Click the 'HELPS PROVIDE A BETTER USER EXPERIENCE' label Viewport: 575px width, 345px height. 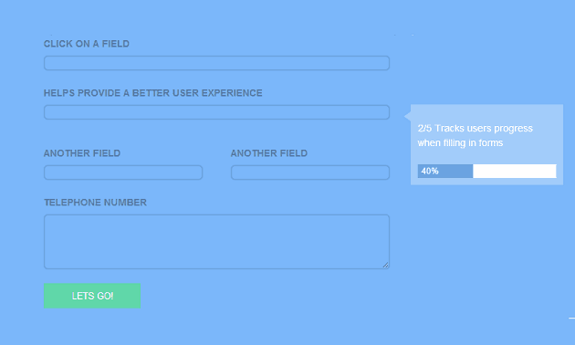(153, 93)
